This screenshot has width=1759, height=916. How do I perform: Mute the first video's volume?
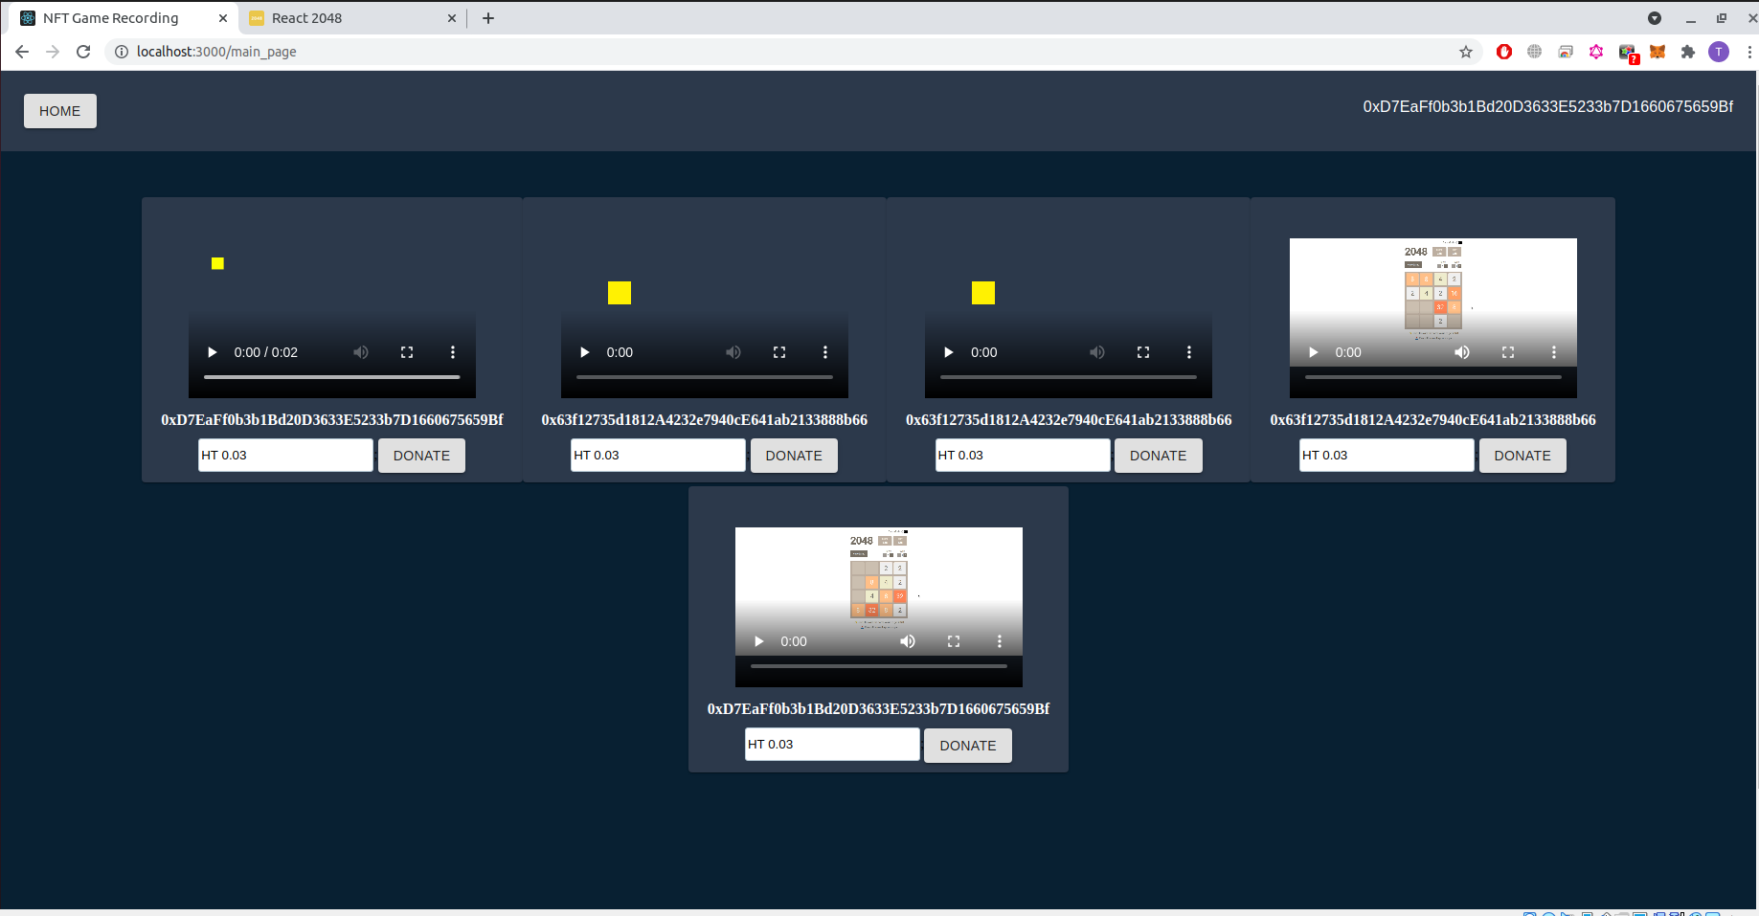pyautogui.click(x=361, y=352)
